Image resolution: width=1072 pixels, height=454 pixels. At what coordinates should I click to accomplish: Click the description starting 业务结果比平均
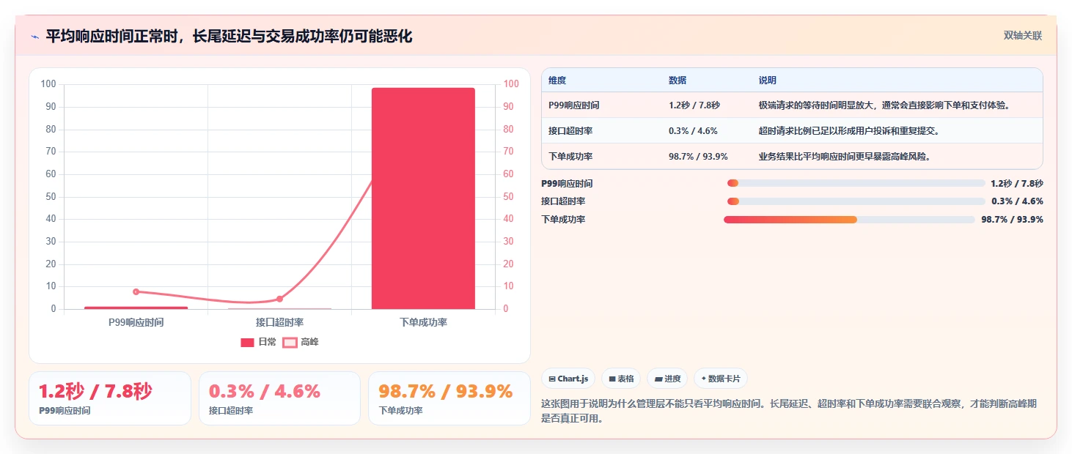(845, 157)
